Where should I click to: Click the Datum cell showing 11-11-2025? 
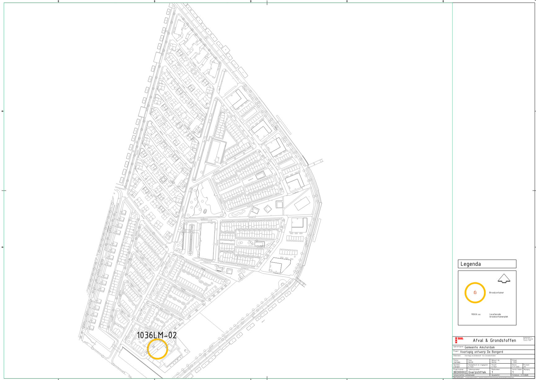(516, 366)
